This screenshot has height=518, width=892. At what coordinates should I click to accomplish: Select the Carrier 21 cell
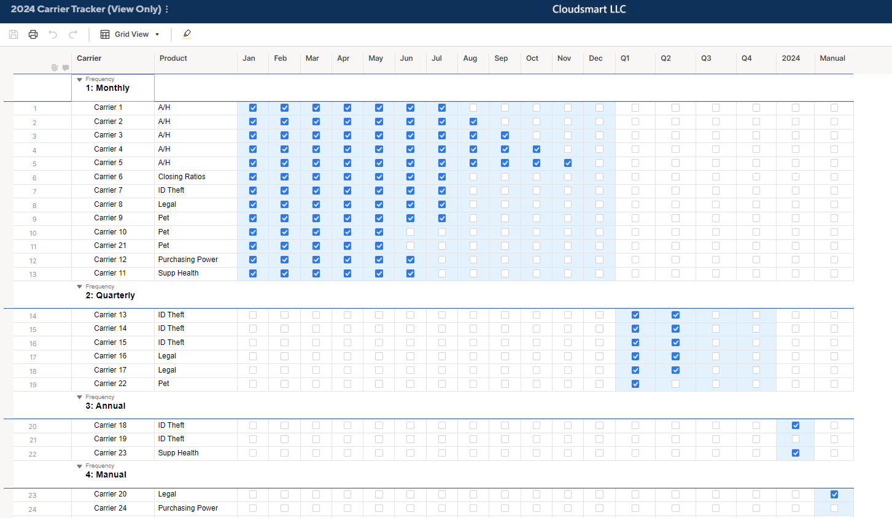point(113,246)
